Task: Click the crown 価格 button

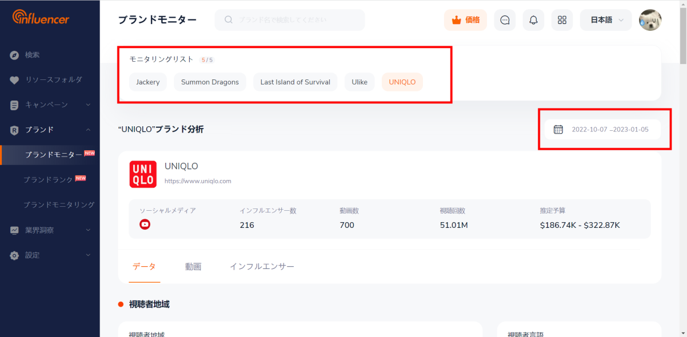Action: pos(465,20)
